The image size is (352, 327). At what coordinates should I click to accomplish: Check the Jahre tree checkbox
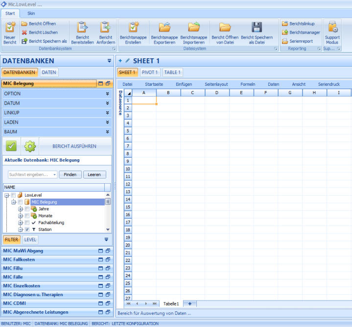(x=27, y=209)
